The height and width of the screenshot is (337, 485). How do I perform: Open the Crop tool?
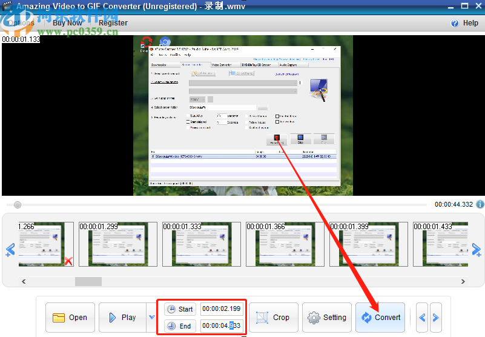point(274,318)
